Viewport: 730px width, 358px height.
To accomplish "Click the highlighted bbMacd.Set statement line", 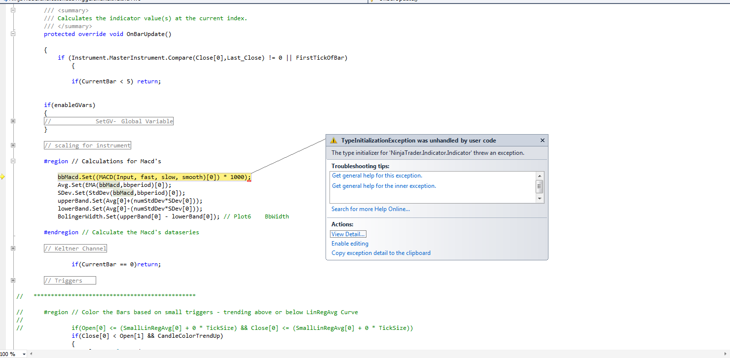I will (x=154, y=177).
